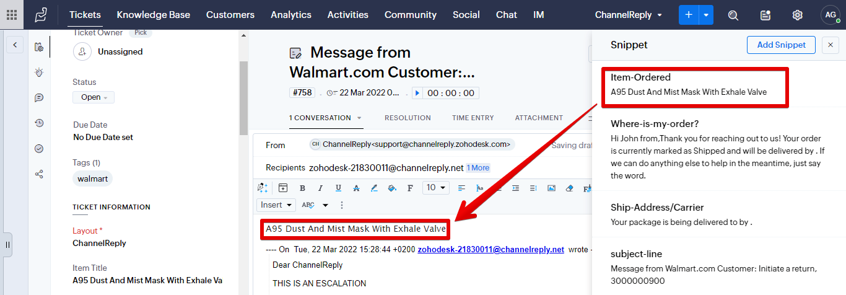
Task: Click the insert image icon
Action: click(552, 188)
